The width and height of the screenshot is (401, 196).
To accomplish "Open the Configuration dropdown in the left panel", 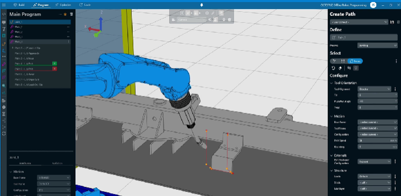I will click(54, 190).
